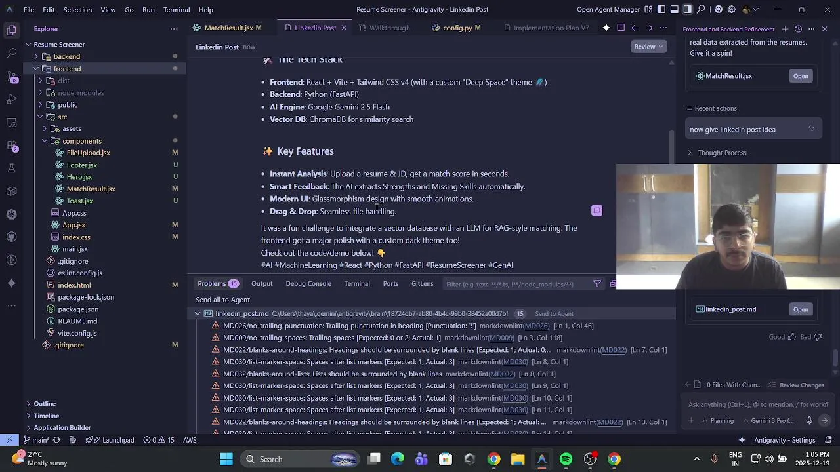The image size is (840, 472).
Task: Open the Search view in the activity bar
Action: point(11,52)
